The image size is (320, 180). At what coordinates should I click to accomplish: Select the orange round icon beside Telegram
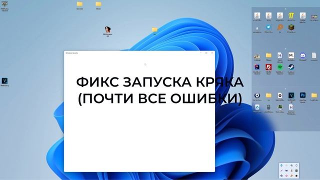[280, 27]
